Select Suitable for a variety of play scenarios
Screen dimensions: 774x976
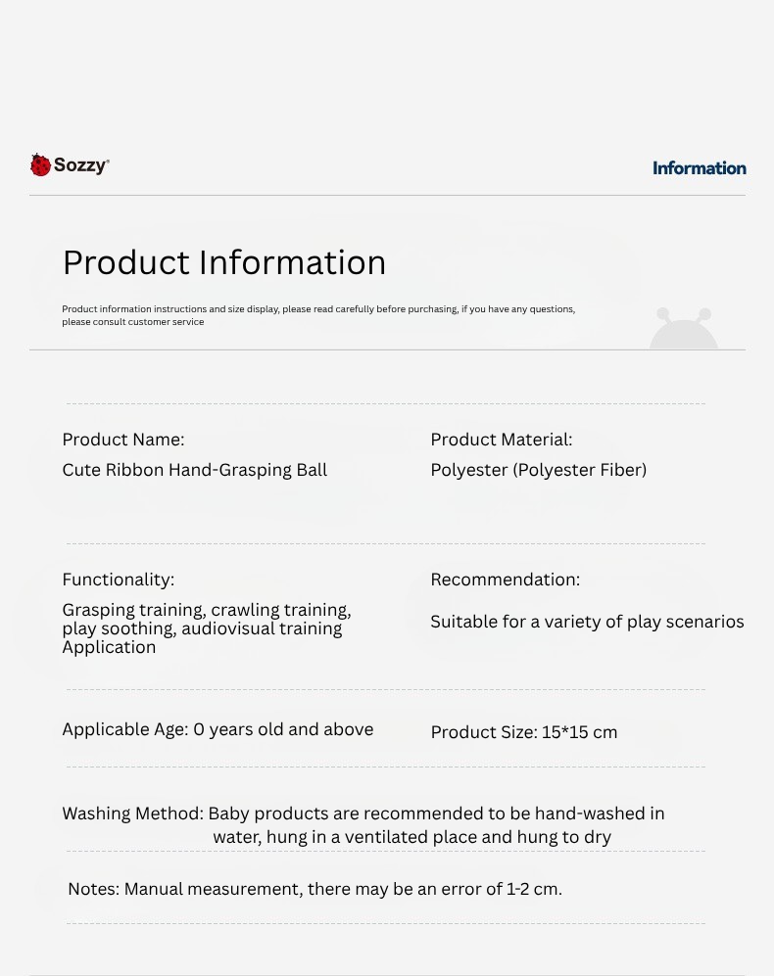pyautogui.click(x=587, y=622)
